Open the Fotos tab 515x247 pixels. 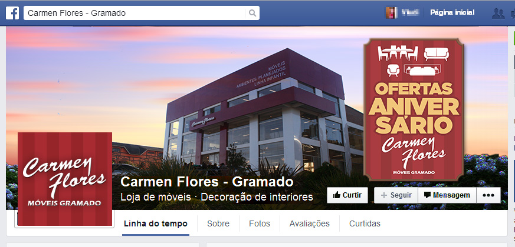click(x=260, y=223)
